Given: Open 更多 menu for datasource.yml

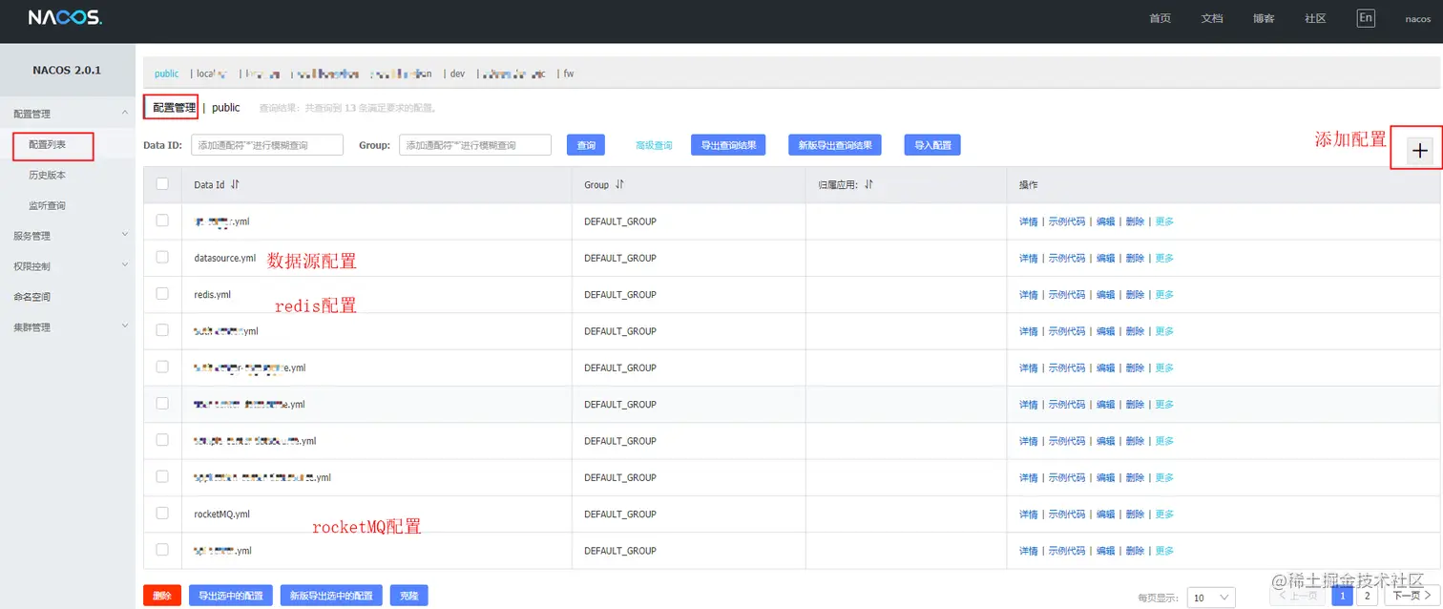Looking at the screenshot, I should (1164, 258).
